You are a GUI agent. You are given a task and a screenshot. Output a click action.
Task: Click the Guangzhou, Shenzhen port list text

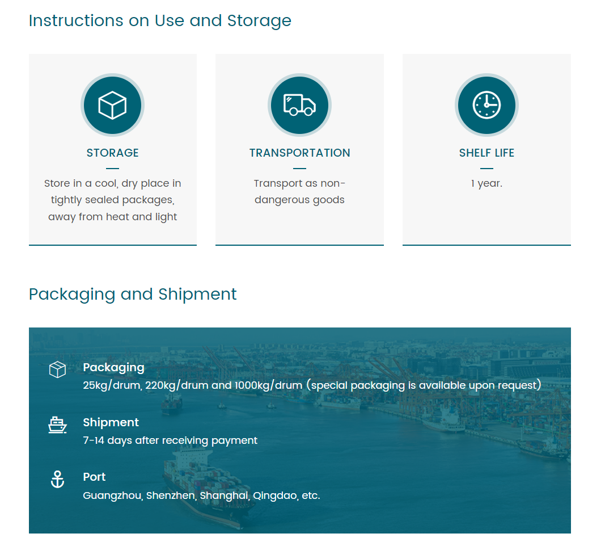[x=201, y=495]
